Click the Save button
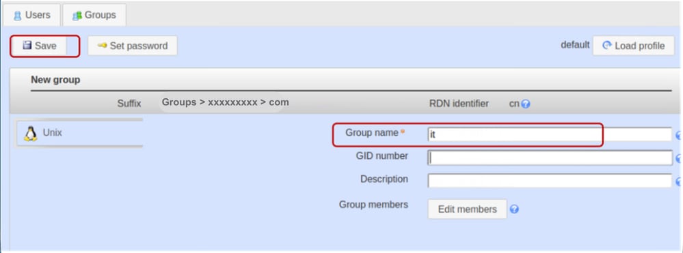Screen dimensions: 683x253 point(39,46)
